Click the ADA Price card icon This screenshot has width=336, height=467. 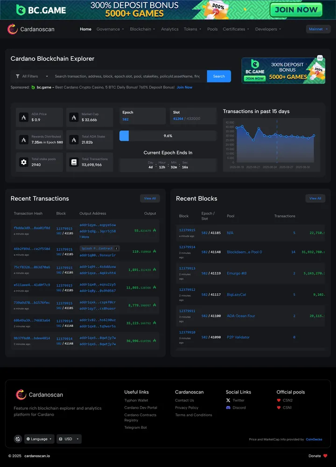[23, 117]
